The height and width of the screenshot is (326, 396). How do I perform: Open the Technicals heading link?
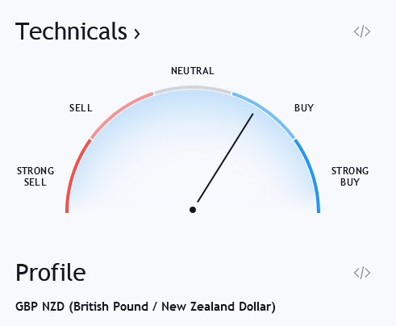tap(77, 31)
